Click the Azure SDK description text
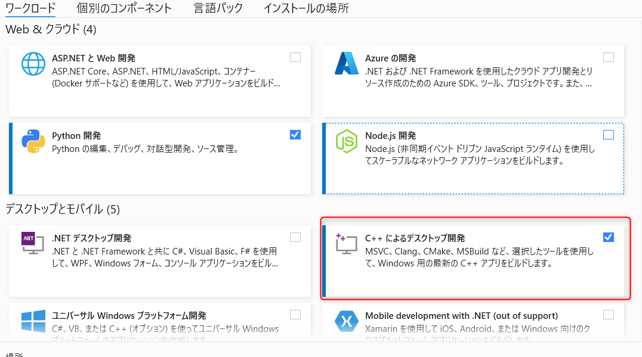 [479, 77]
